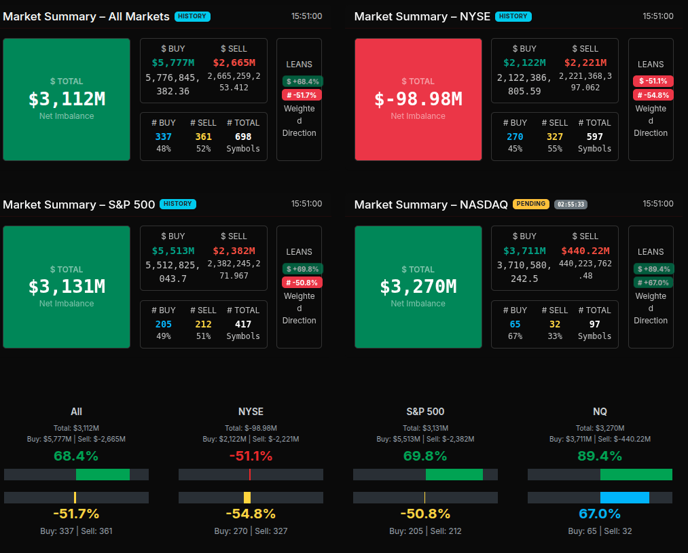Click the $ +89.4% NASDAQ lean badge

[653, 269]
